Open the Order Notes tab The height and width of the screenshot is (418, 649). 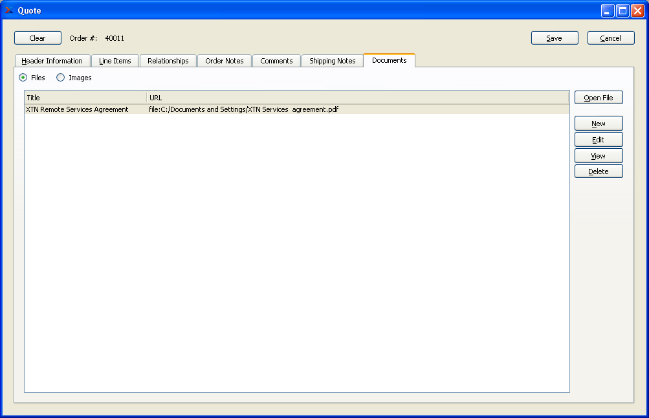[x=225, y=61]
